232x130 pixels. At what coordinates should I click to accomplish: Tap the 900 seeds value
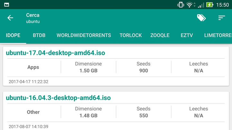coord(143,71)
